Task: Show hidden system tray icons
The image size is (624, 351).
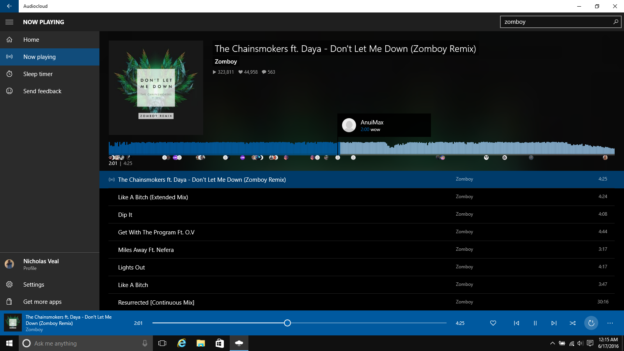Action: (552, 343)
